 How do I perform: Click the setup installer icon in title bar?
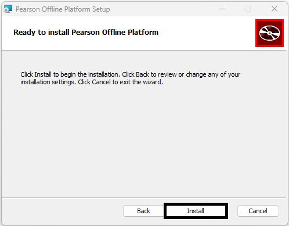8,9
